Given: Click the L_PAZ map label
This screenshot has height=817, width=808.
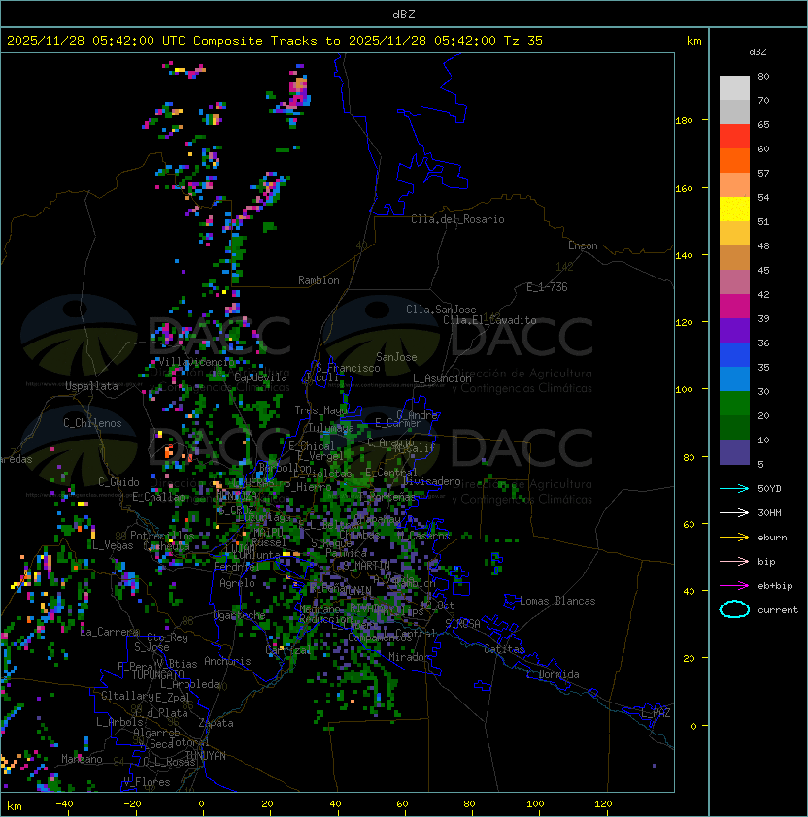Looking at the screenshot, I should click(x=656, y=713).
